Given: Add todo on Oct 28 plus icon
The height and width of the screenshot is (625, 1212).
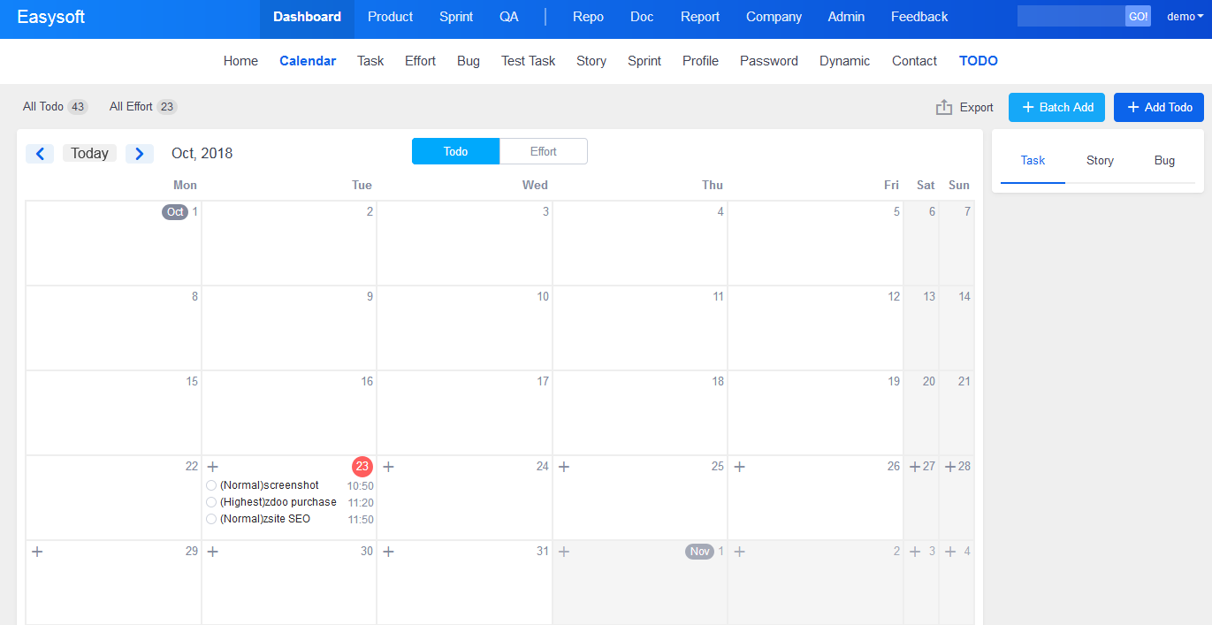Looking at the screenshot, I should pyautogui.click(x=950, y=467).
